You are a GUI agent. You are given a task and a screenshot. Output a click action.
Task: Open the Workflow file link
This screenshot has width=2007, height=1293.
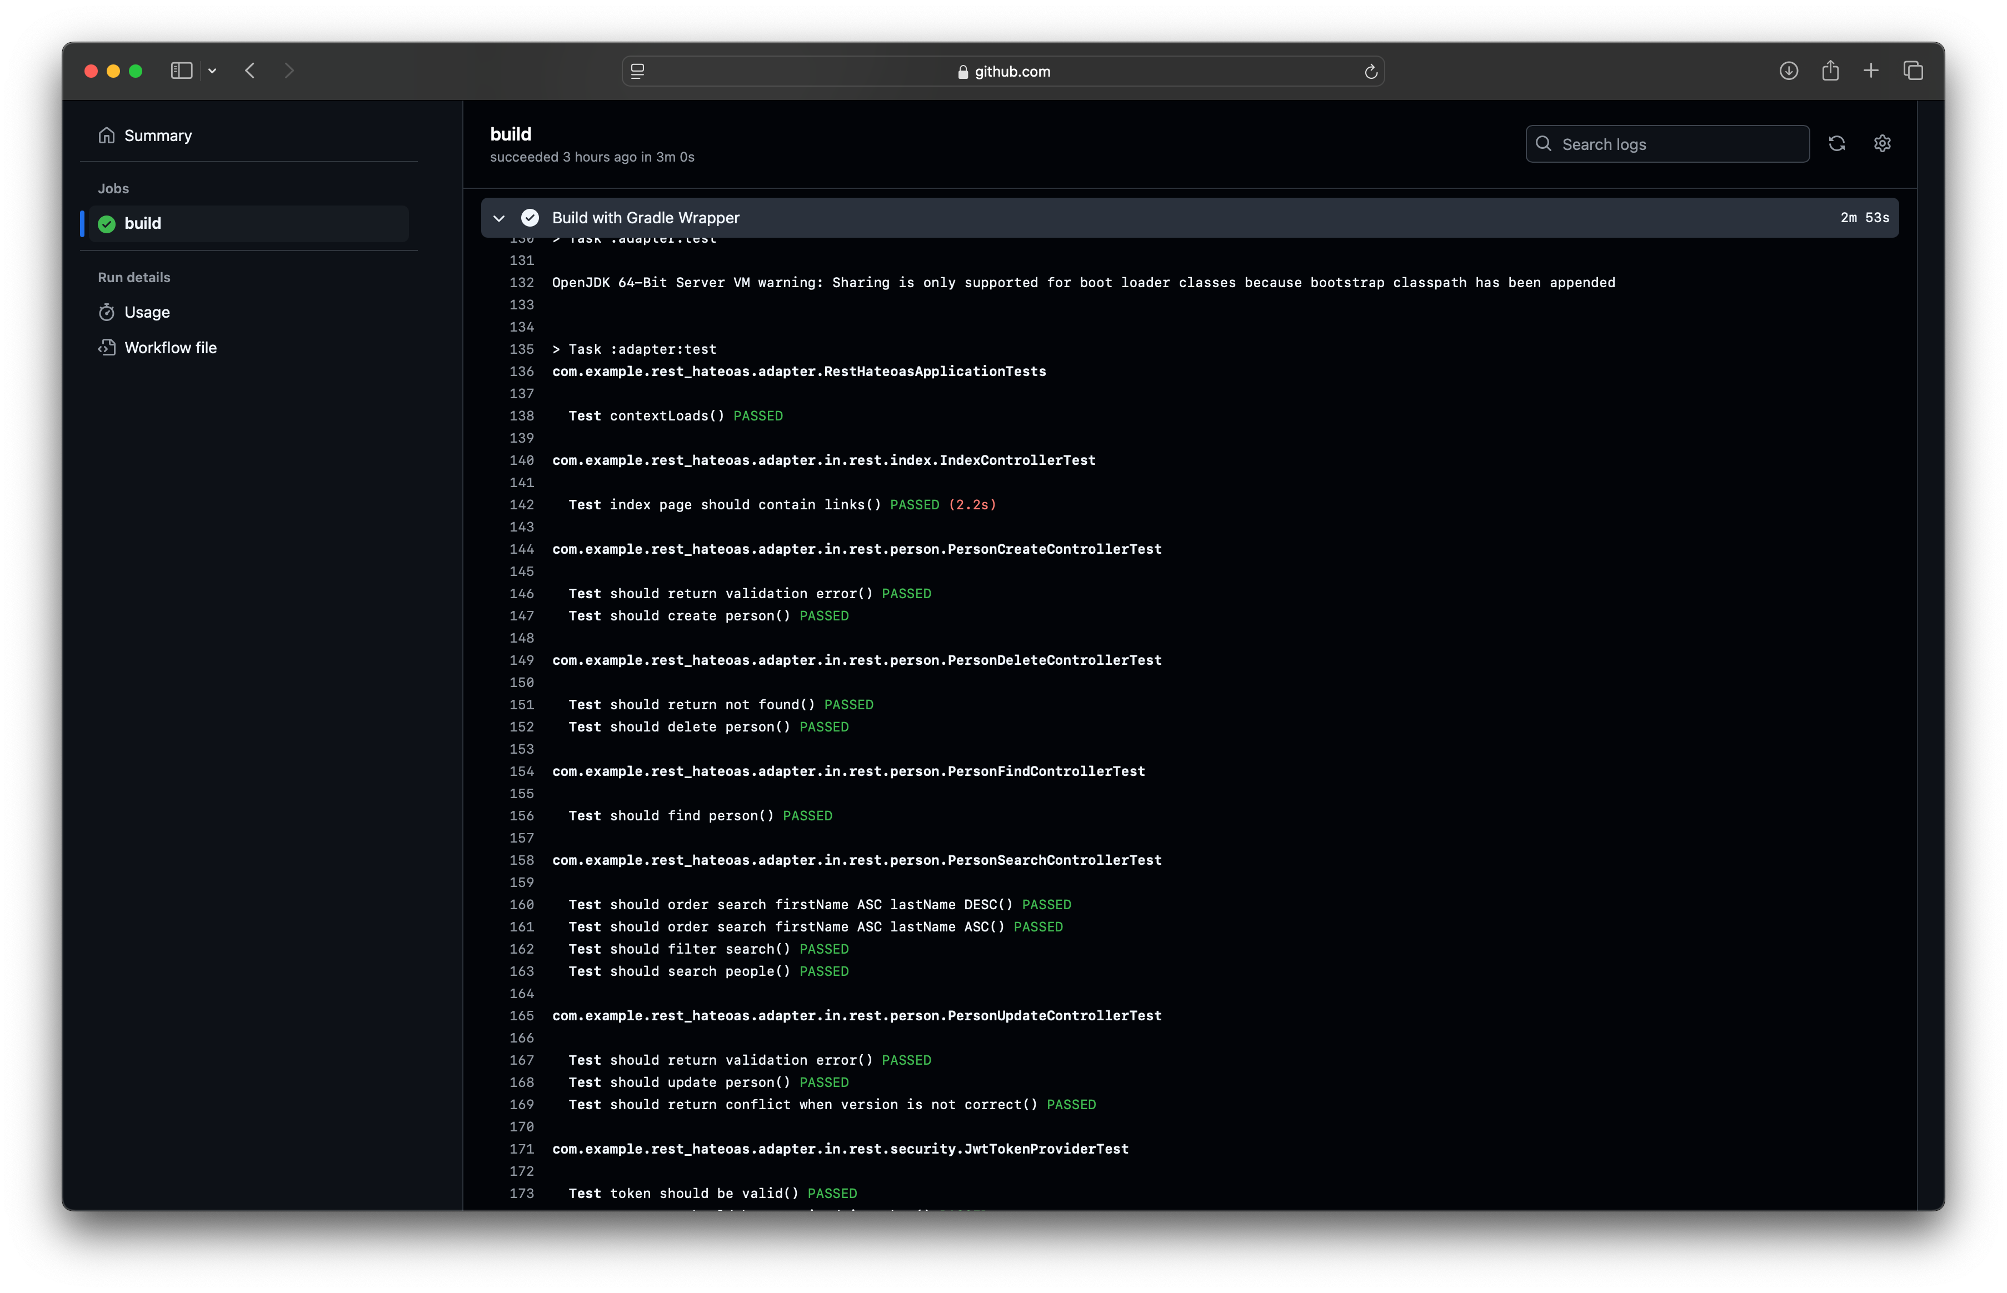pyautogui.click(x=171, y=348)
